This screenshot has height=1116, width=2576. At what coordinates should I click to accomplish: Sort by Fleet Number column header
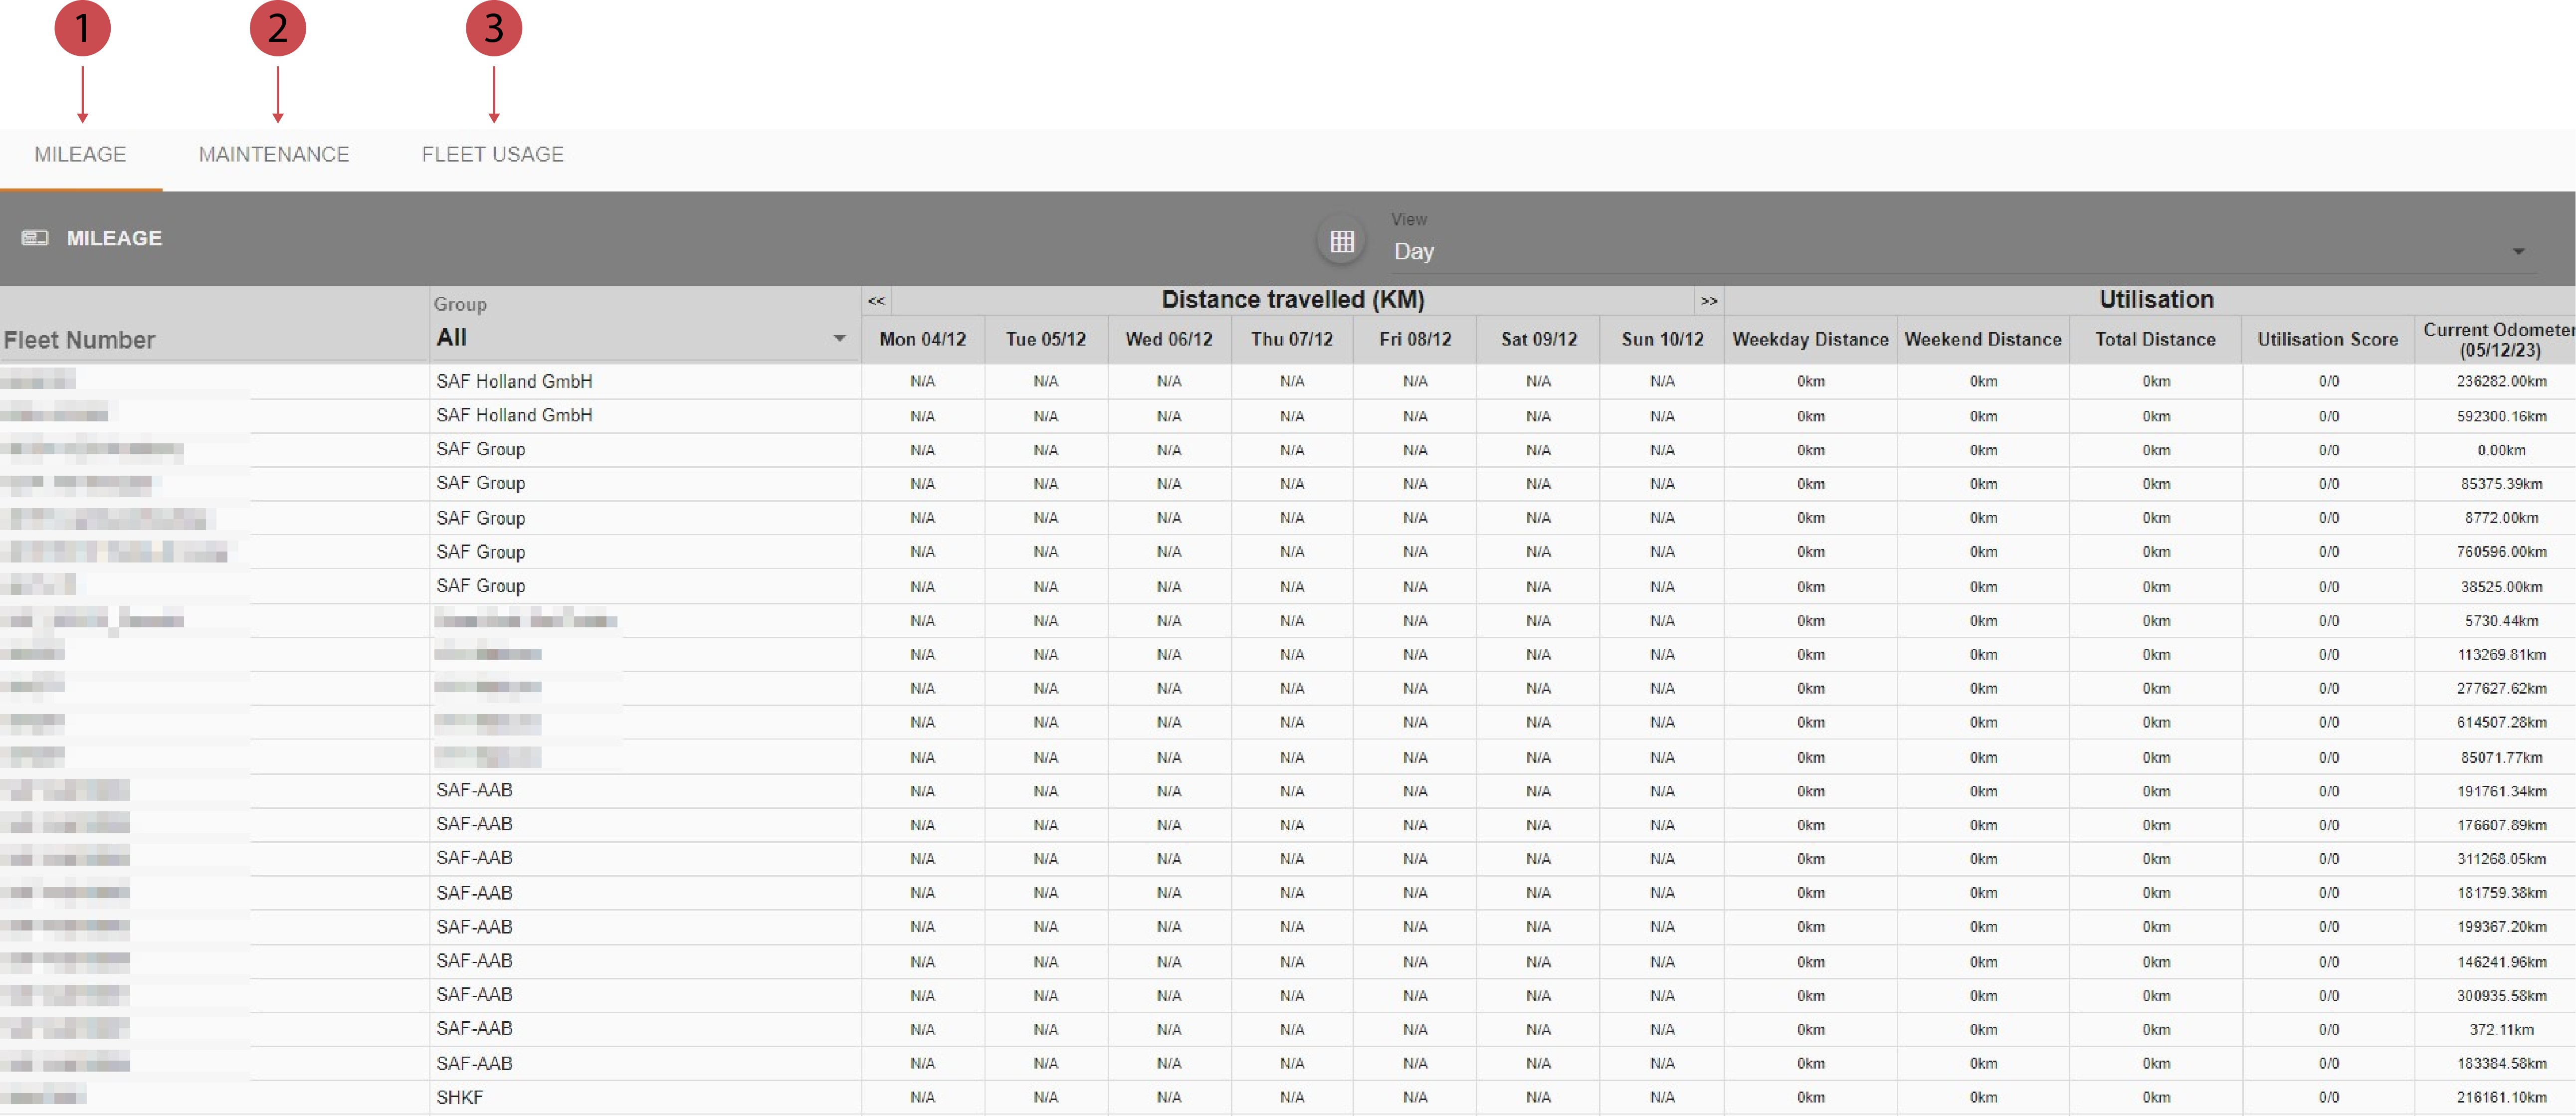tap(80, 340)
